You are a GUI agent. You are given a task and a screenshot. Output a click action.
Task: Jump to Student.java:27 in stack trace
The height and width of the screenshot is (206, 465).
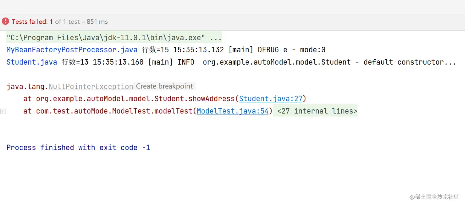[271, 99]
